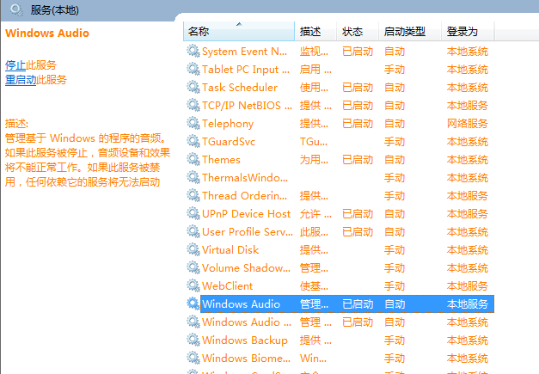Click 此服... description in User Profile row

pos(314,231)
